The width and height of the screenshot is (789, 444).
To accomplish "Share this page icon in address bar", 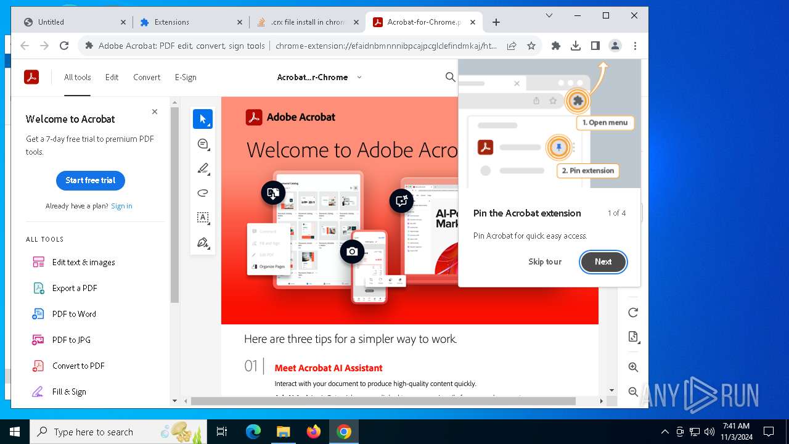I will (512, 46).
